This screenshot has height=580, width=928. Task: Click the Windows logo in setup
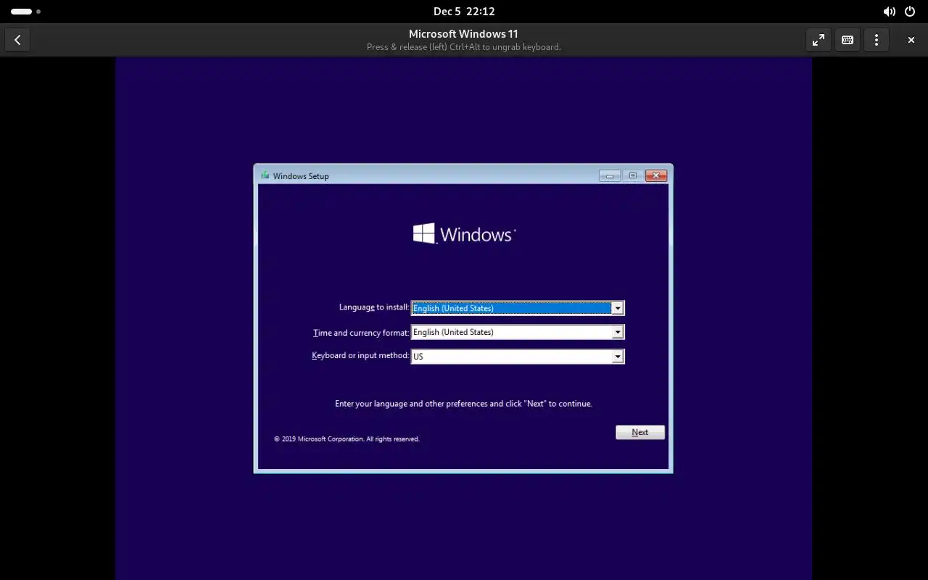[x=464, y=233]
